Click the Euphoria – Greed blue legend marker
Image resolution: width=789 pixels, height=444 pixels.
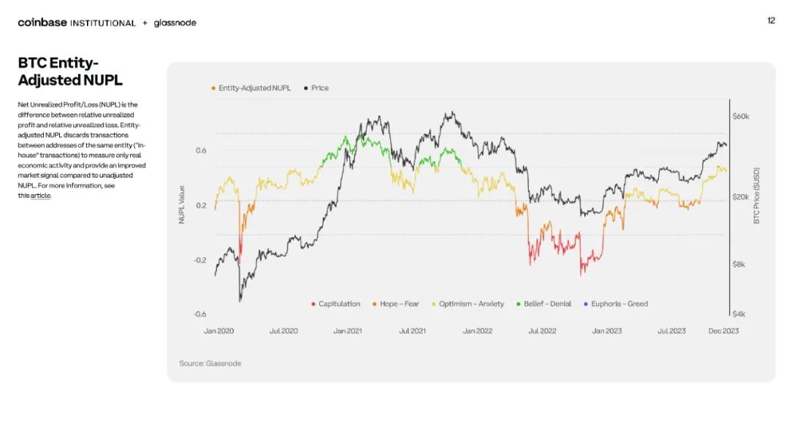(x=586, y=305)
